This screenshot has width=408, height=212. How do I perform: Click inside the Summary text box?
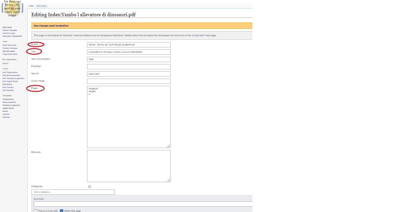coord(143,204)
